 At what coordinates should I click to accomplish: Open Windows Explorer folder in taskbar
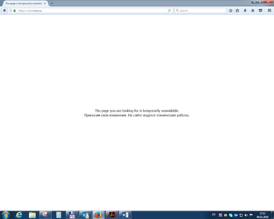coord(32,215)
